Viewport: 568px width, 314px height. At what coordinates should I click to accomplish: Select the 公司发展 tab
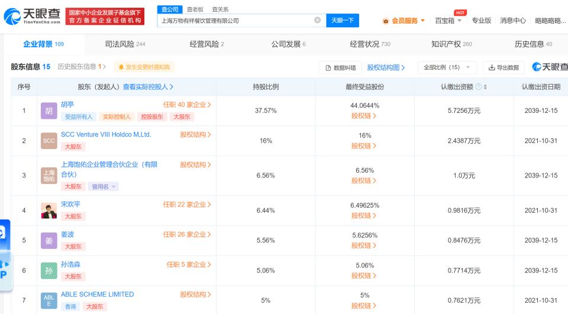click(288, 44)
